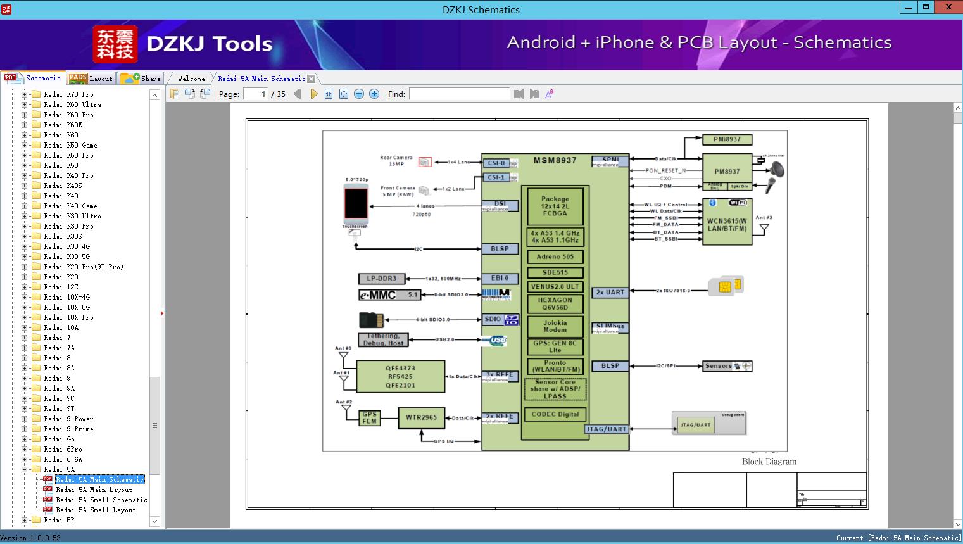
Task: Click the page number input field
Action: (255, 94)
